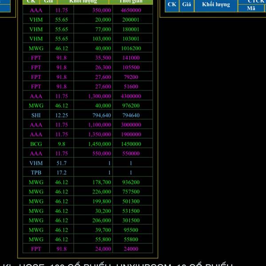Viewport: 266px width, 266px height.
Task: Click the value 4650000
Action: click(131, 10)
